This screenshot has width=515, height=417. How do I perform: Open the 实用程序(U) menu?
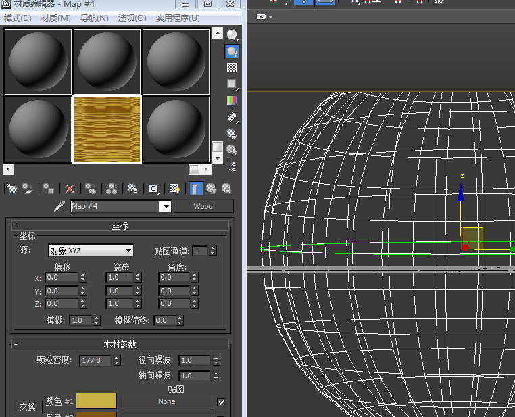point(178,18)
